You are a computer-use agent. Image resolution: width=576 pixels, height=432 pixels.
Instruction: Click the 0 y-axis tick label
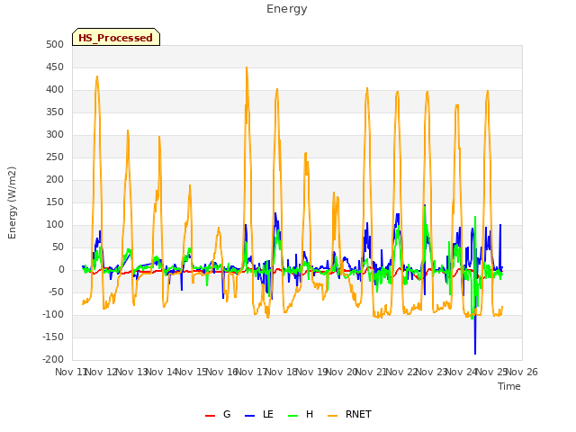[x=61, y=270]
